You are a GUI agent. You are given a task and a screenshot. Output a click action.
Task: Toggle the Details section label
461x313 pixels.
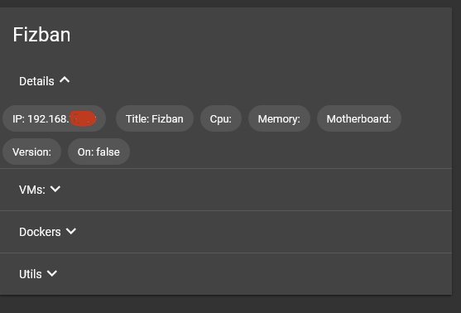[36, 81]
